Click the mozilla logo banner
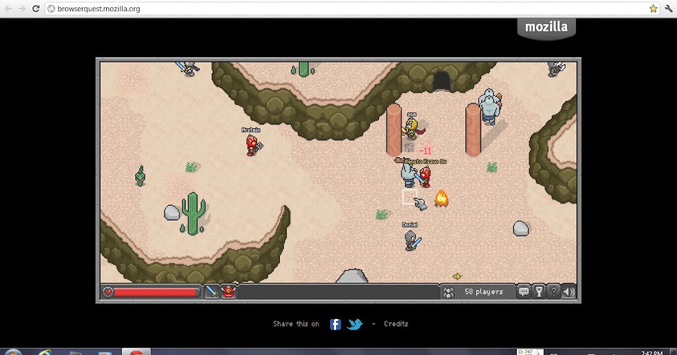 (x=546, y=26)
